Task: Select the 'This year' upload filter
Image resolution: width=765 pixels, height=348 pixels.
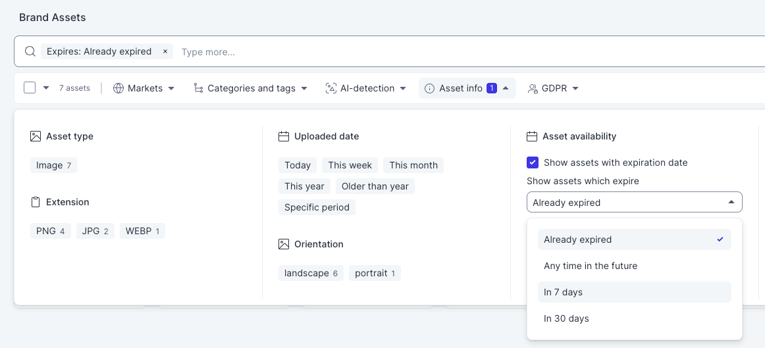Action: [304, 186]
